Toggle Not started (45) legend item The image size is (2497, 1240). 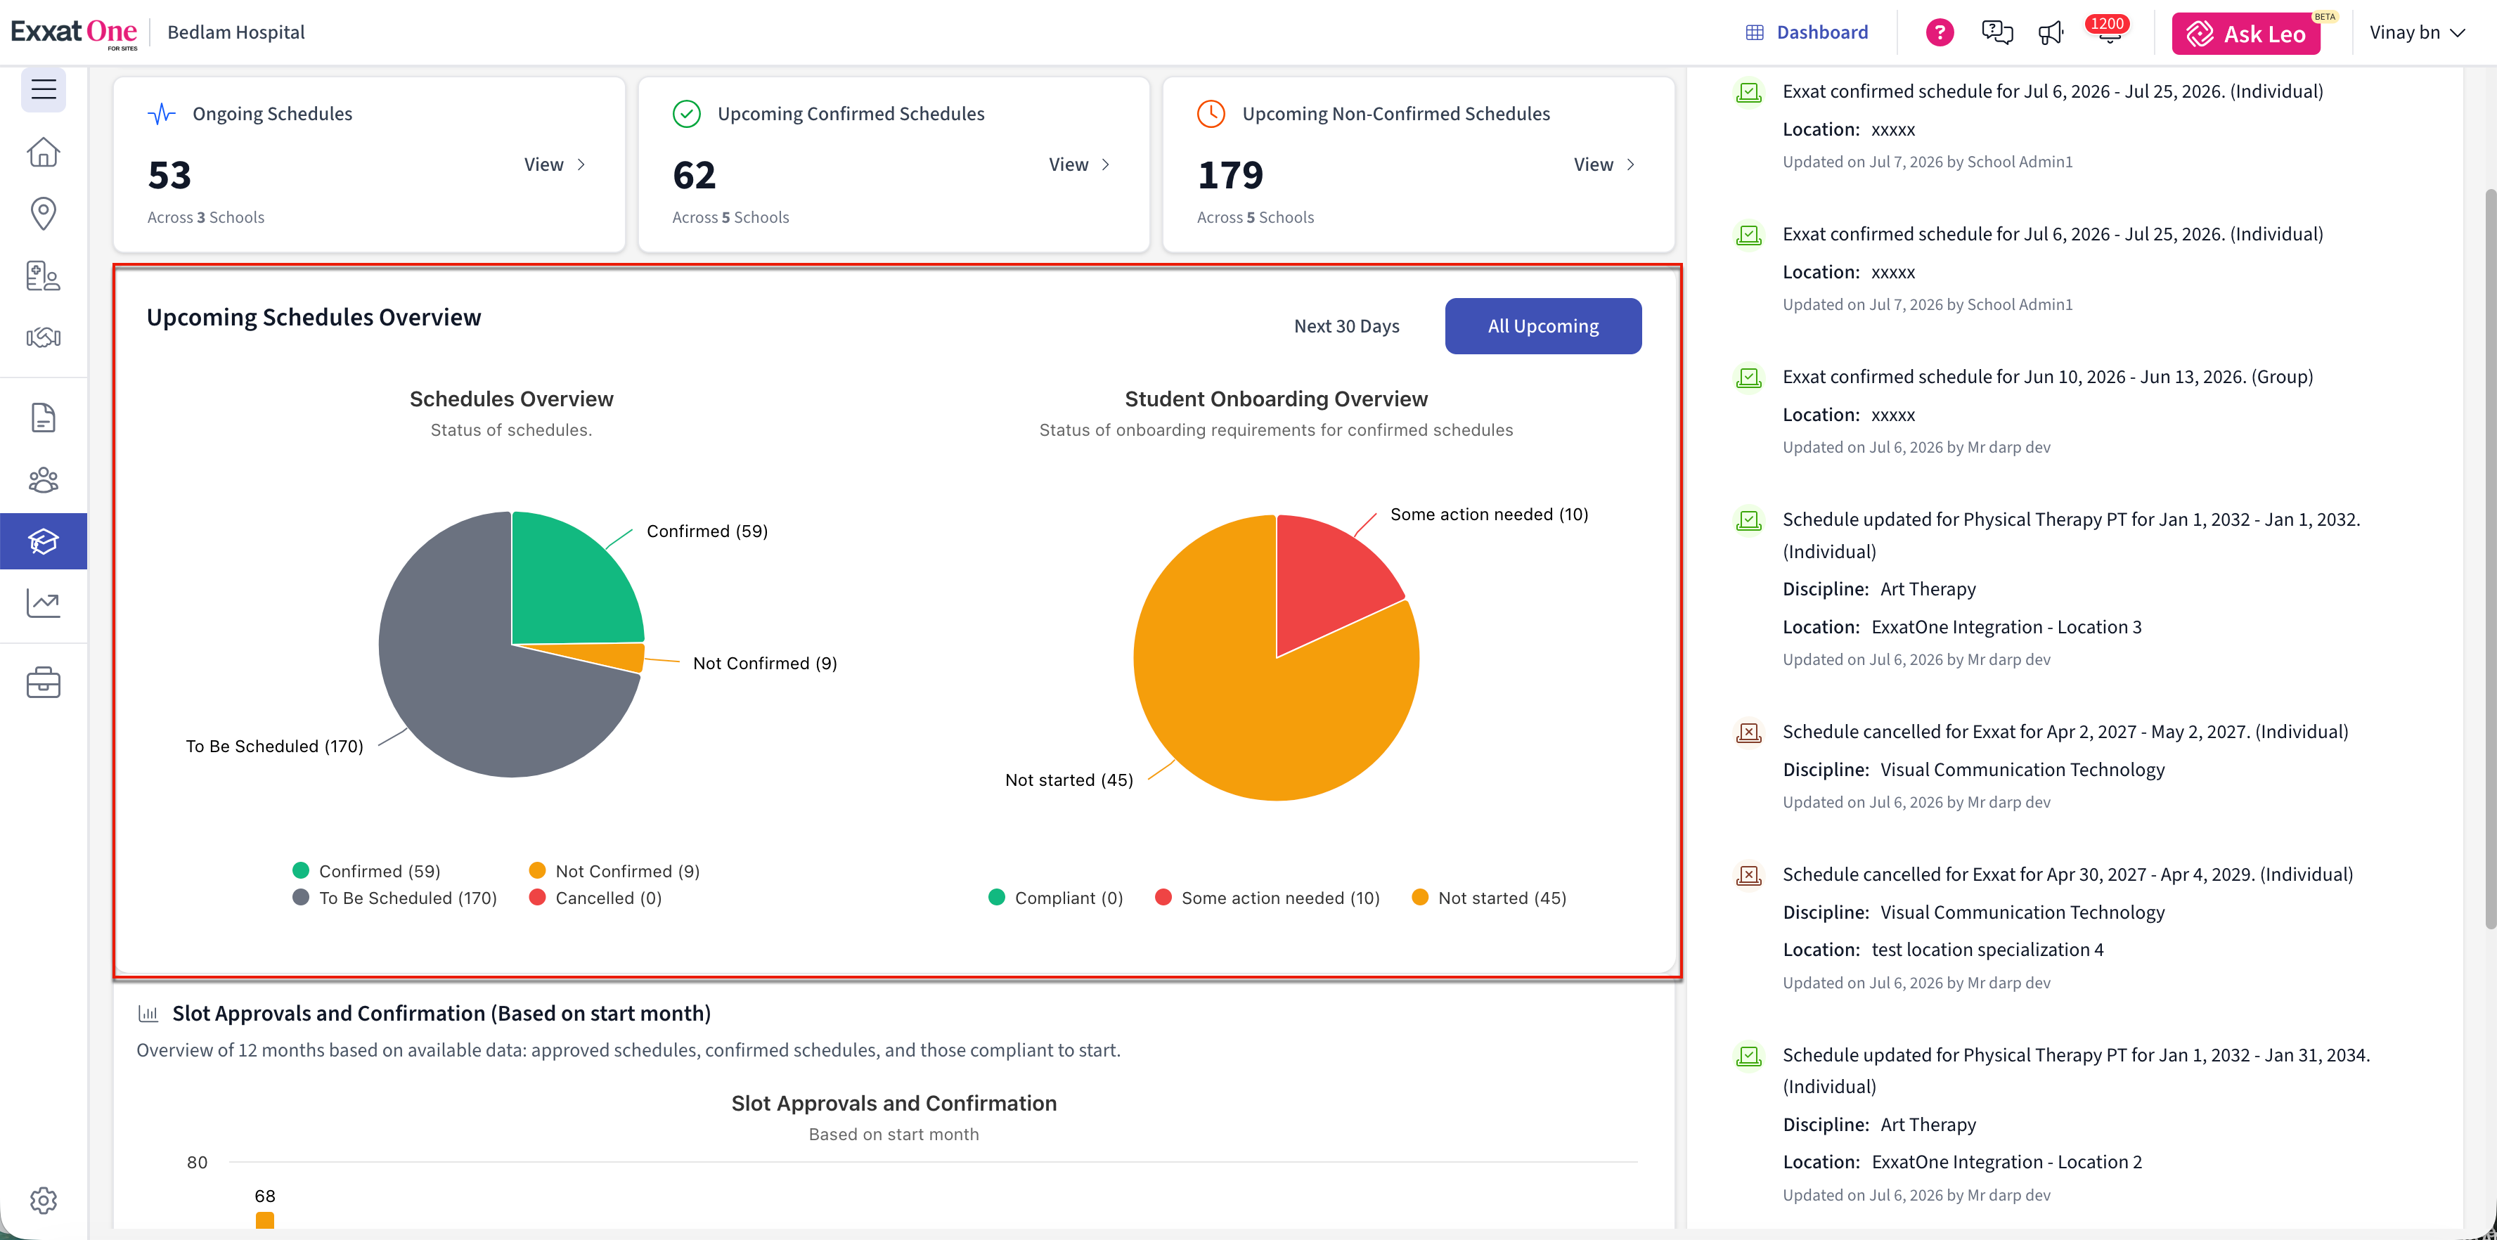1489,898
